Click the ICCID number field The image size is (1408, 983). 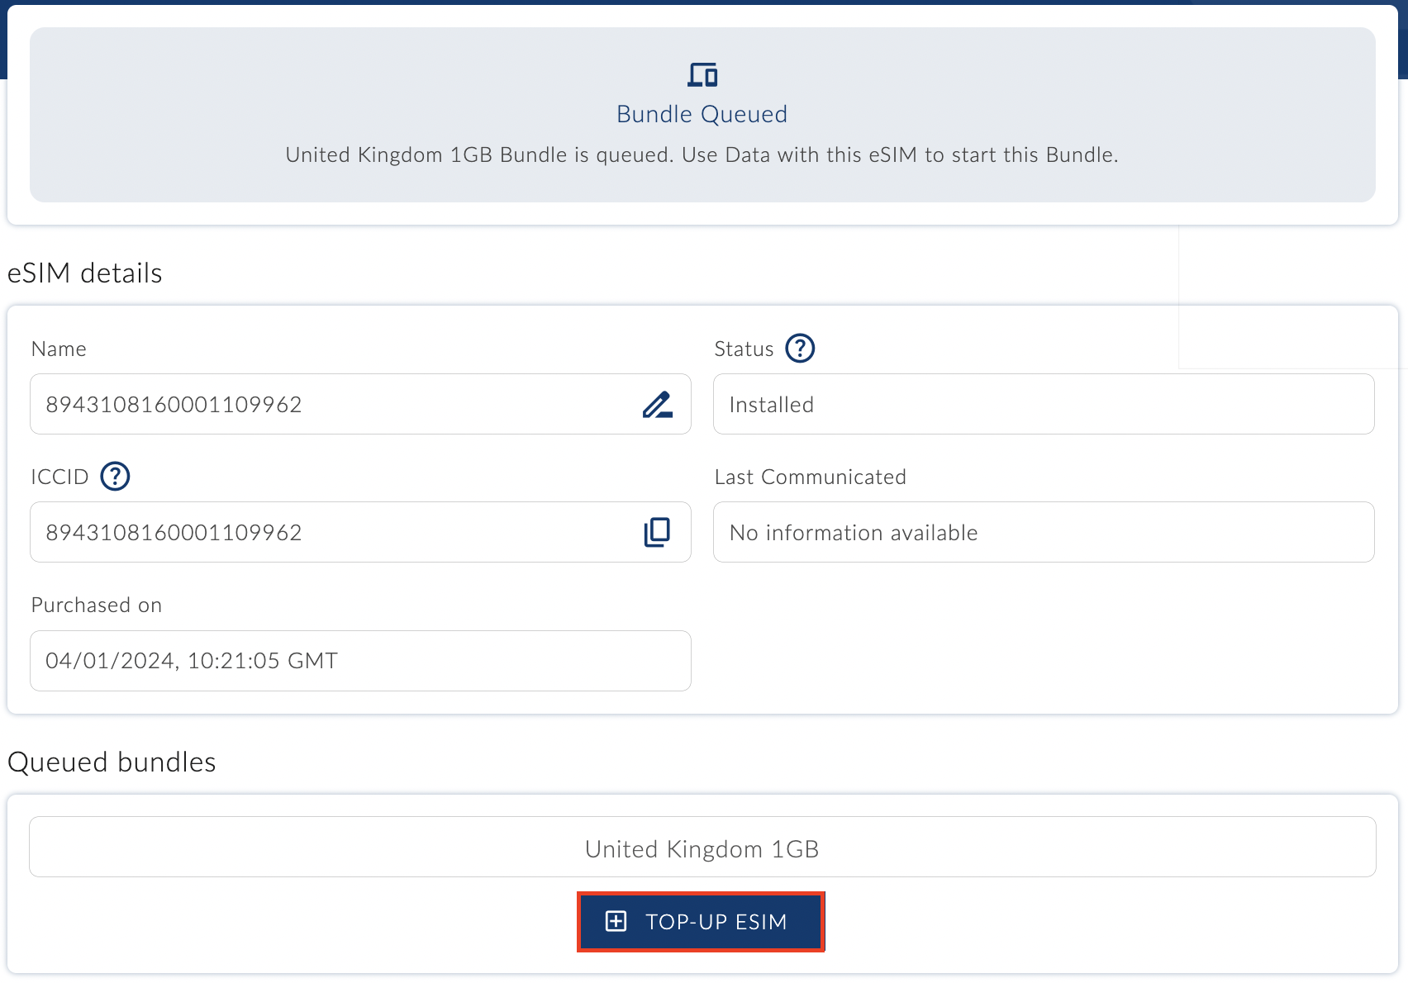click(331, 533)
